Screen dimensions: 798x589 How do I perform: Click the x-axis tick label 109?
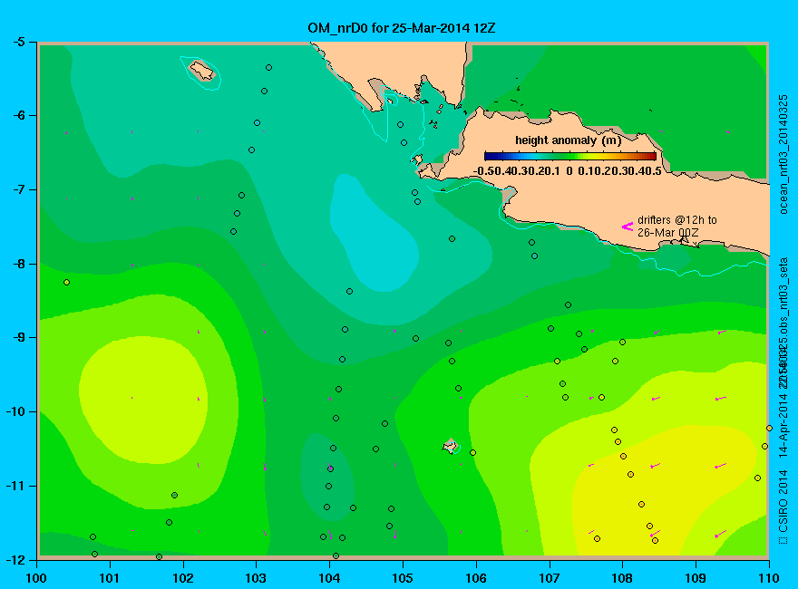[696, 578]
